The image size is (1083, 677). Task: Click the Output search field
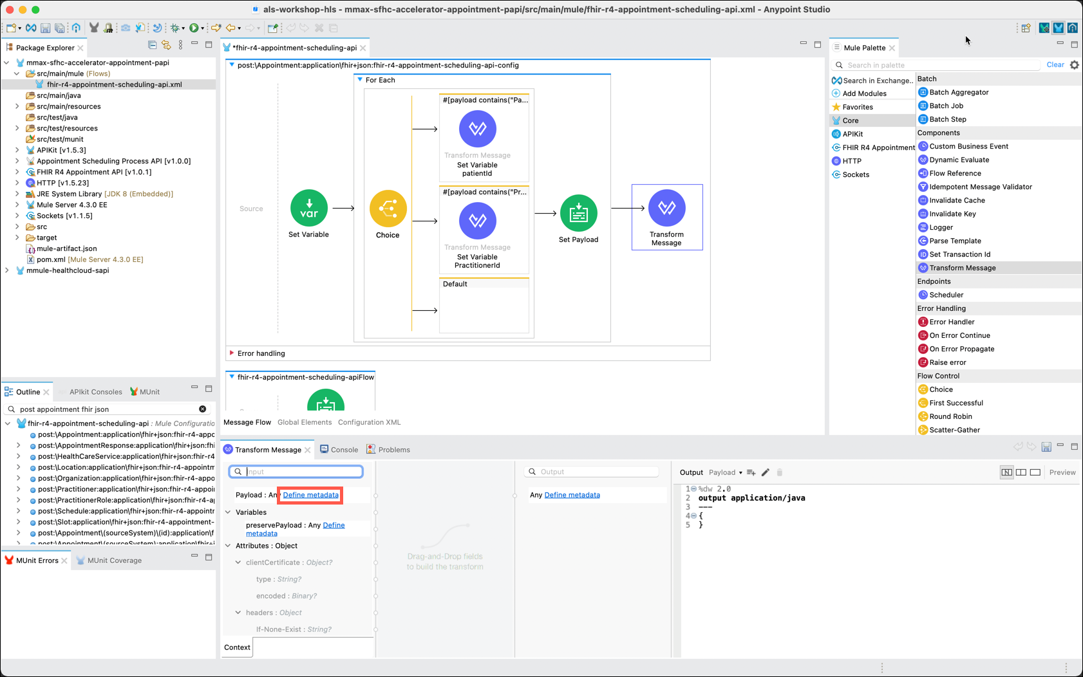pyautogui.click(x=592, y=472)
